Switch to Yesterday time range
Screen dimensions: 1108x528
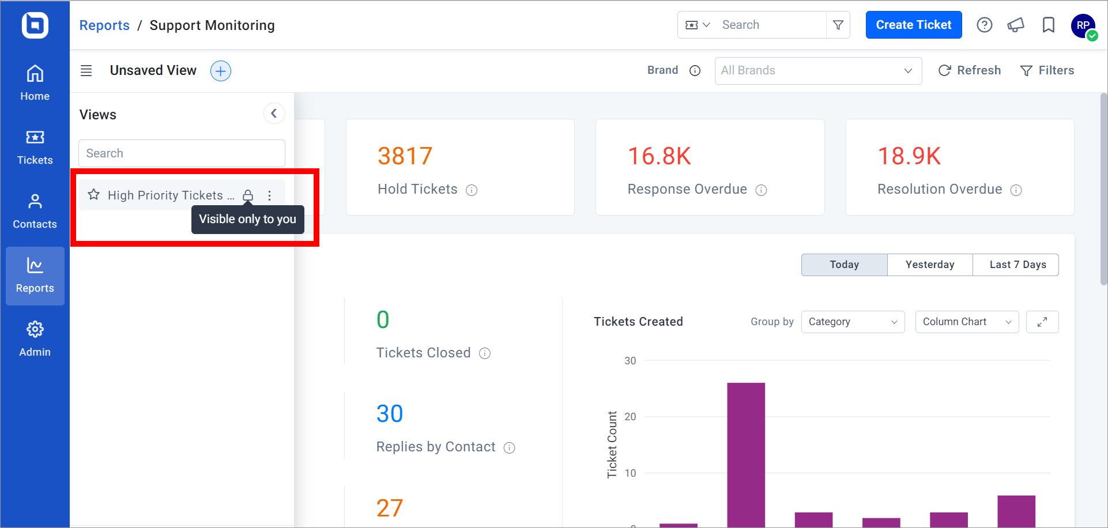930,265
